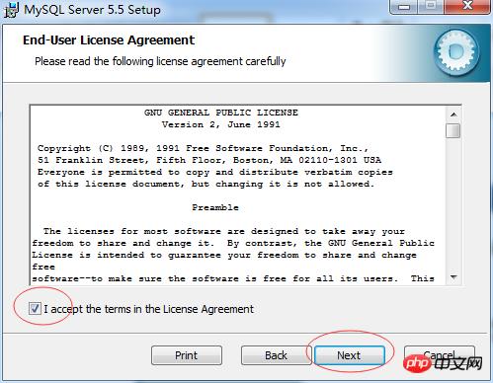This screenshot has width=493, height=383.
Task: Click the 'freedom to share and change it' line
Action: click(x=233, y=243)
